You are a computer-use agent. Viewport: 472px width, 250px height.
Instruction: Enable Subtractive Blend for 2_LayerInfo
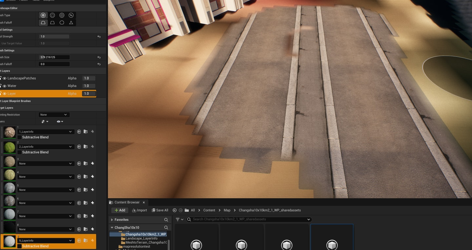click(20, 152)
